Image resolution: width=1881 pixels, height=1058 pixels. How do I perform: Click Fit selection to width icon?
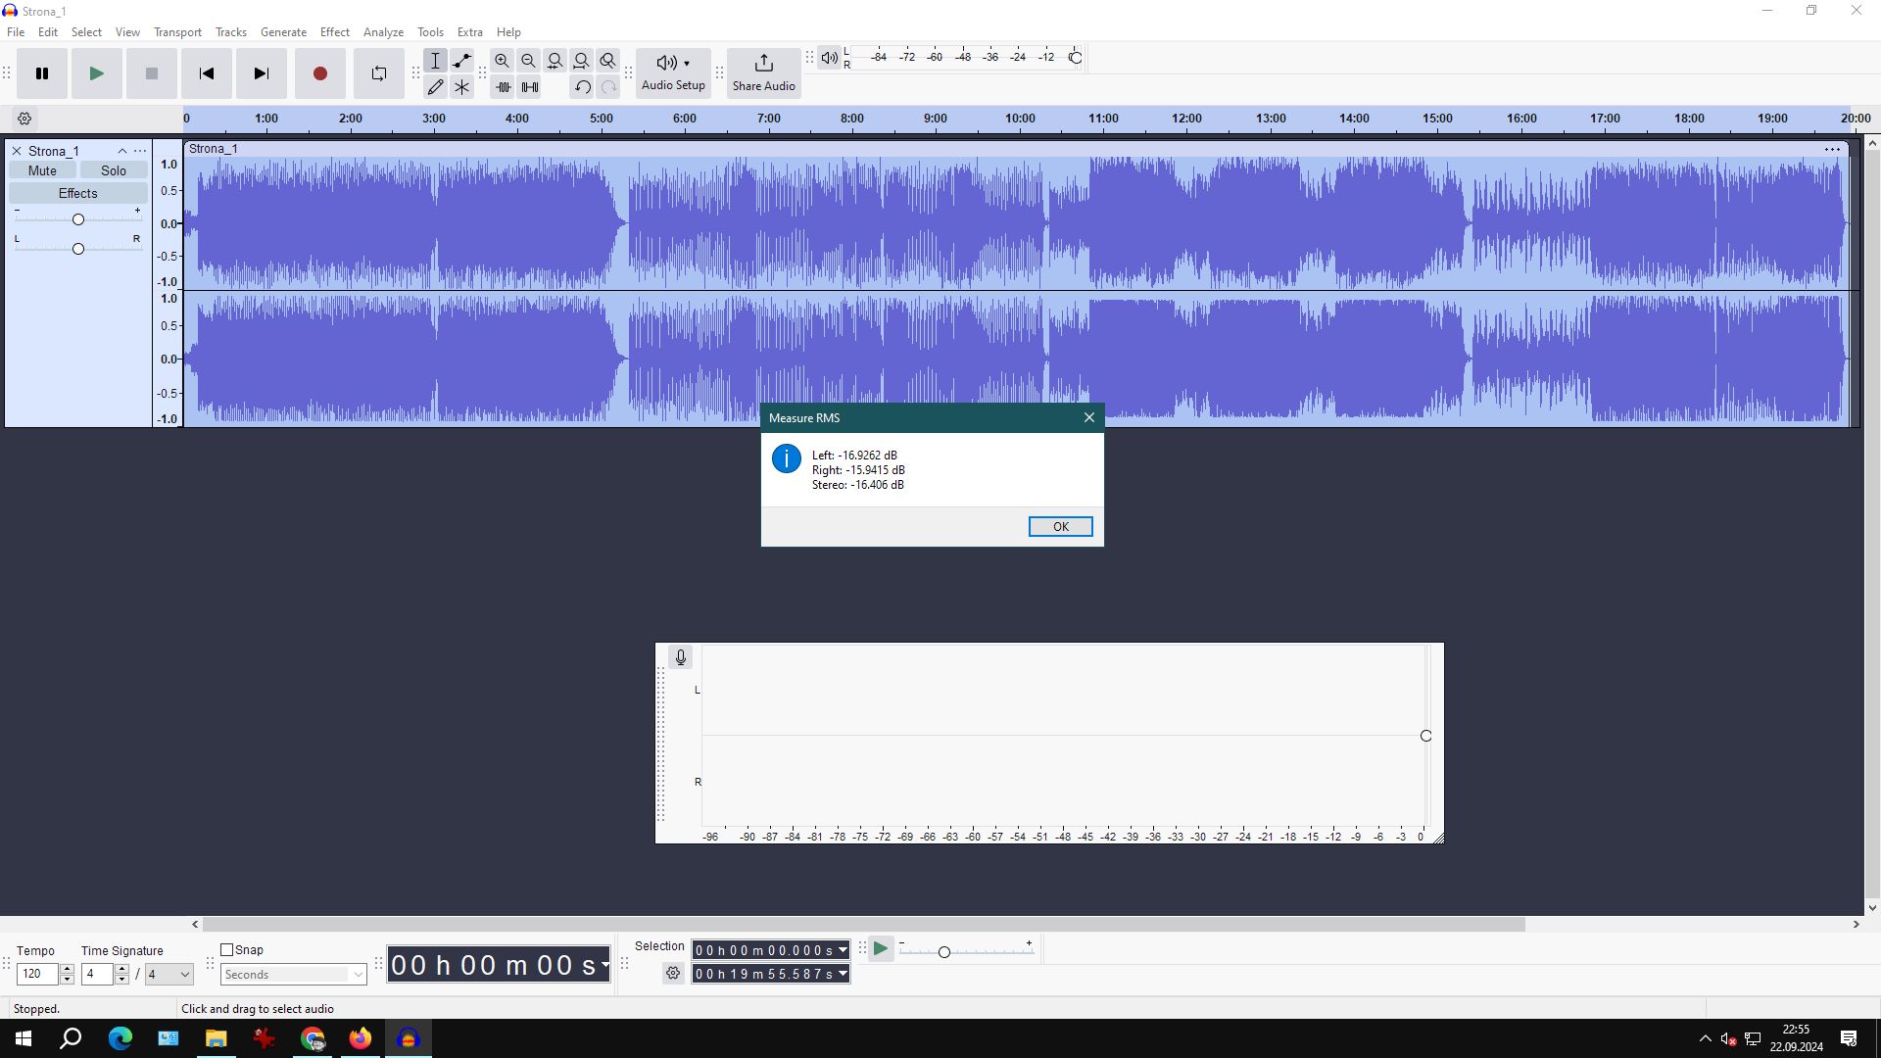555,61
